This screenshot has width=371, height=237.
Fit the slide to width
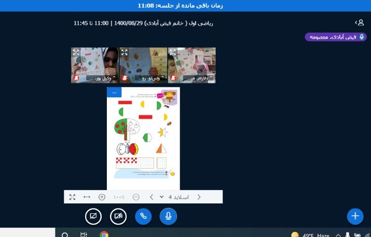point(87,197)
